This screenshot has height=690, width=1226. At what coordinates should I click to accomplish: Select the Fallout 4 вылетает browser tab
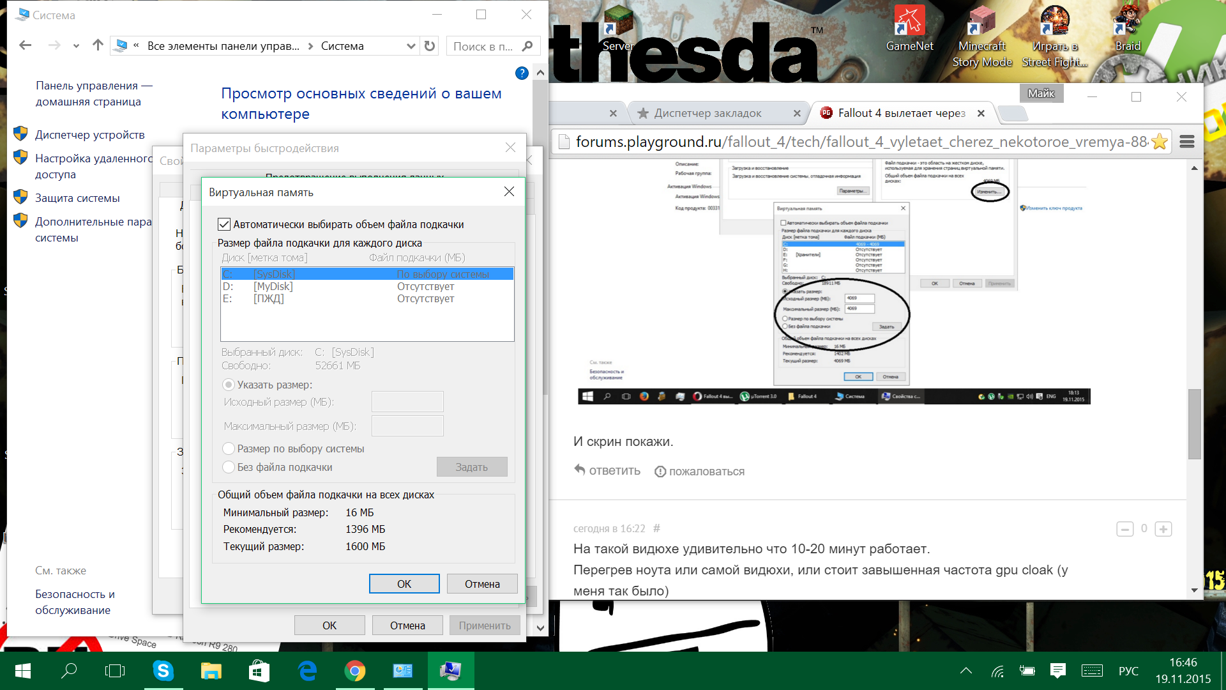point(900,113)
